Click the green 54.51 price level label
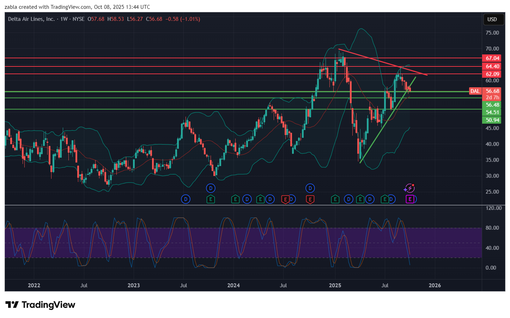 (492, 112)
